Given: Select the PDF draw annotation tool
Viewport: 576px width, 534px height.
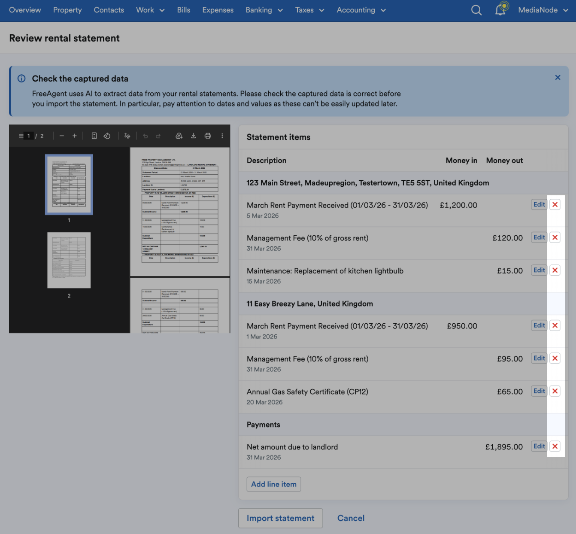Looking at the screenshot, I should (x=127, y=136).
